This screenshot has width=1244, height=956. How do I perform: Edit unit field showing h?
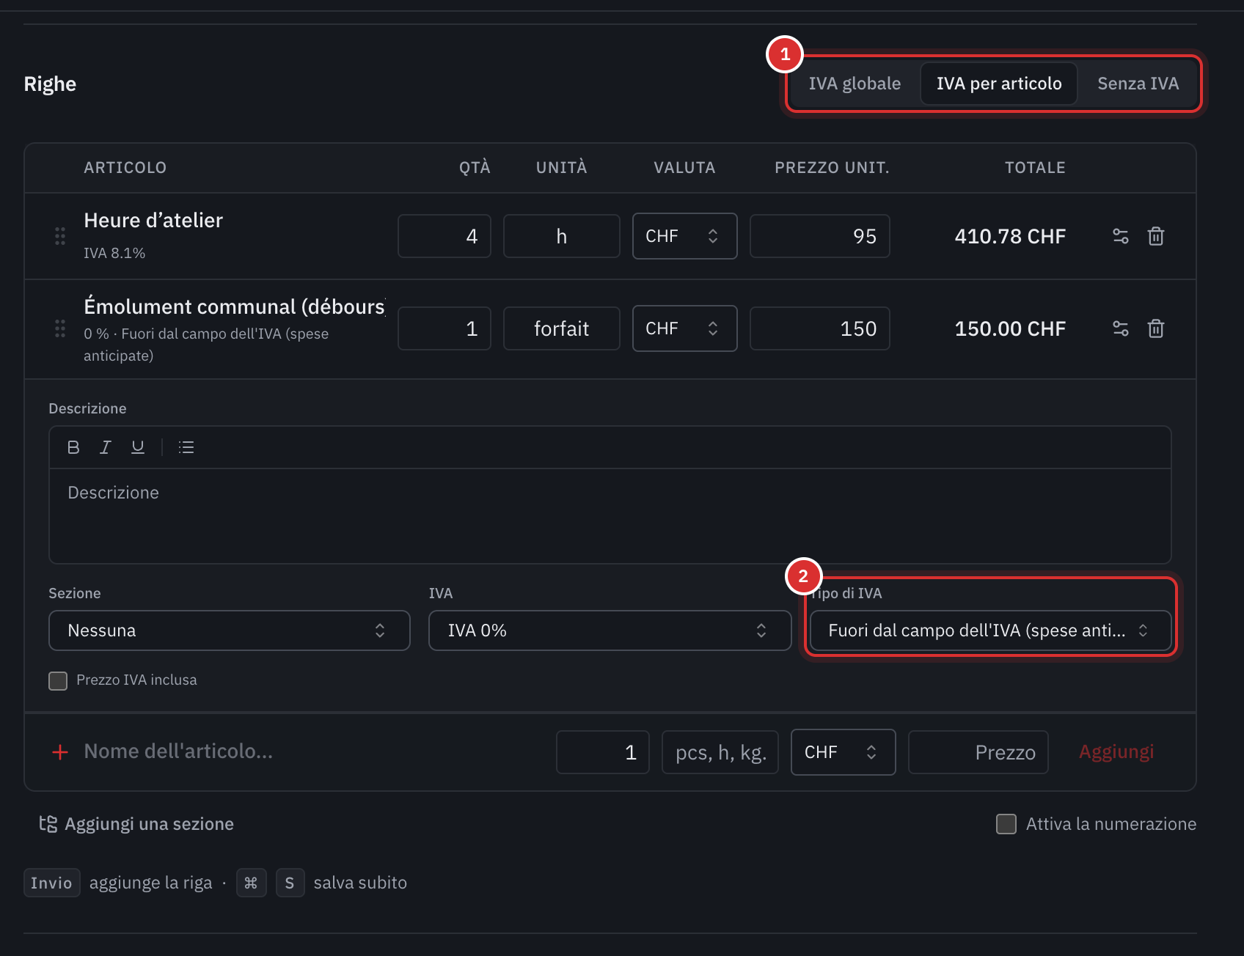pos(562,236)
